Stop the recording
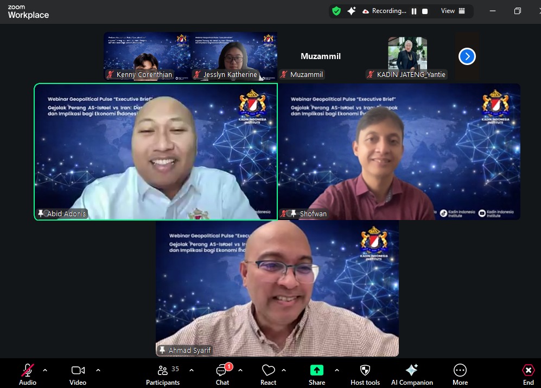Viewport: 541px width, 388px height. pyautogui.click(x=425, y=11)
